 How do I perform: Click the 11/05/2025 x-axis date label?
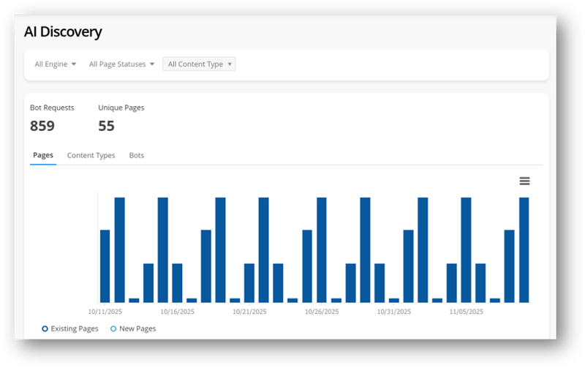click(x=466, y=312)
